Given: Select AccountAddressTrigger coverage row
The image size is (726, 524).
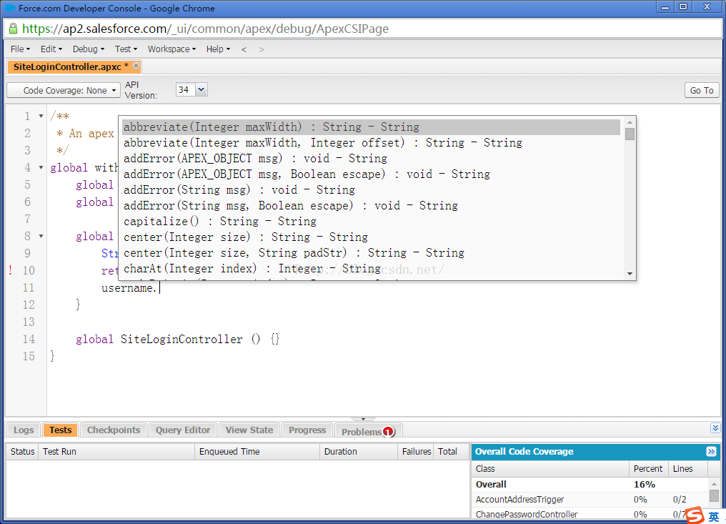Looking at the screenshot, I should pos(590,500).
